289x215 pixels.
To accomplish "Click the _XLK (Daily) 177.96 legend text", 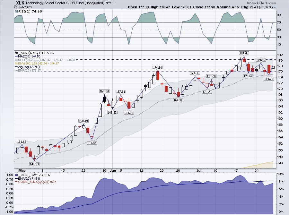I will 36,53.
